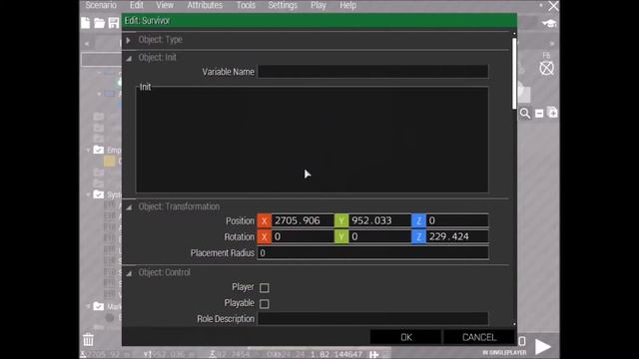Click the collapse-all minus icon
Viewport: 639px width, 359px height.
[x=539, y=113]
